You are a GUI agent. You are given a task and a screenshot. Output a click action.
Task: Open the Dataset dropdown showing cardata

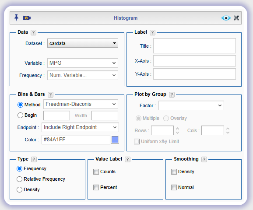[83, 43]
